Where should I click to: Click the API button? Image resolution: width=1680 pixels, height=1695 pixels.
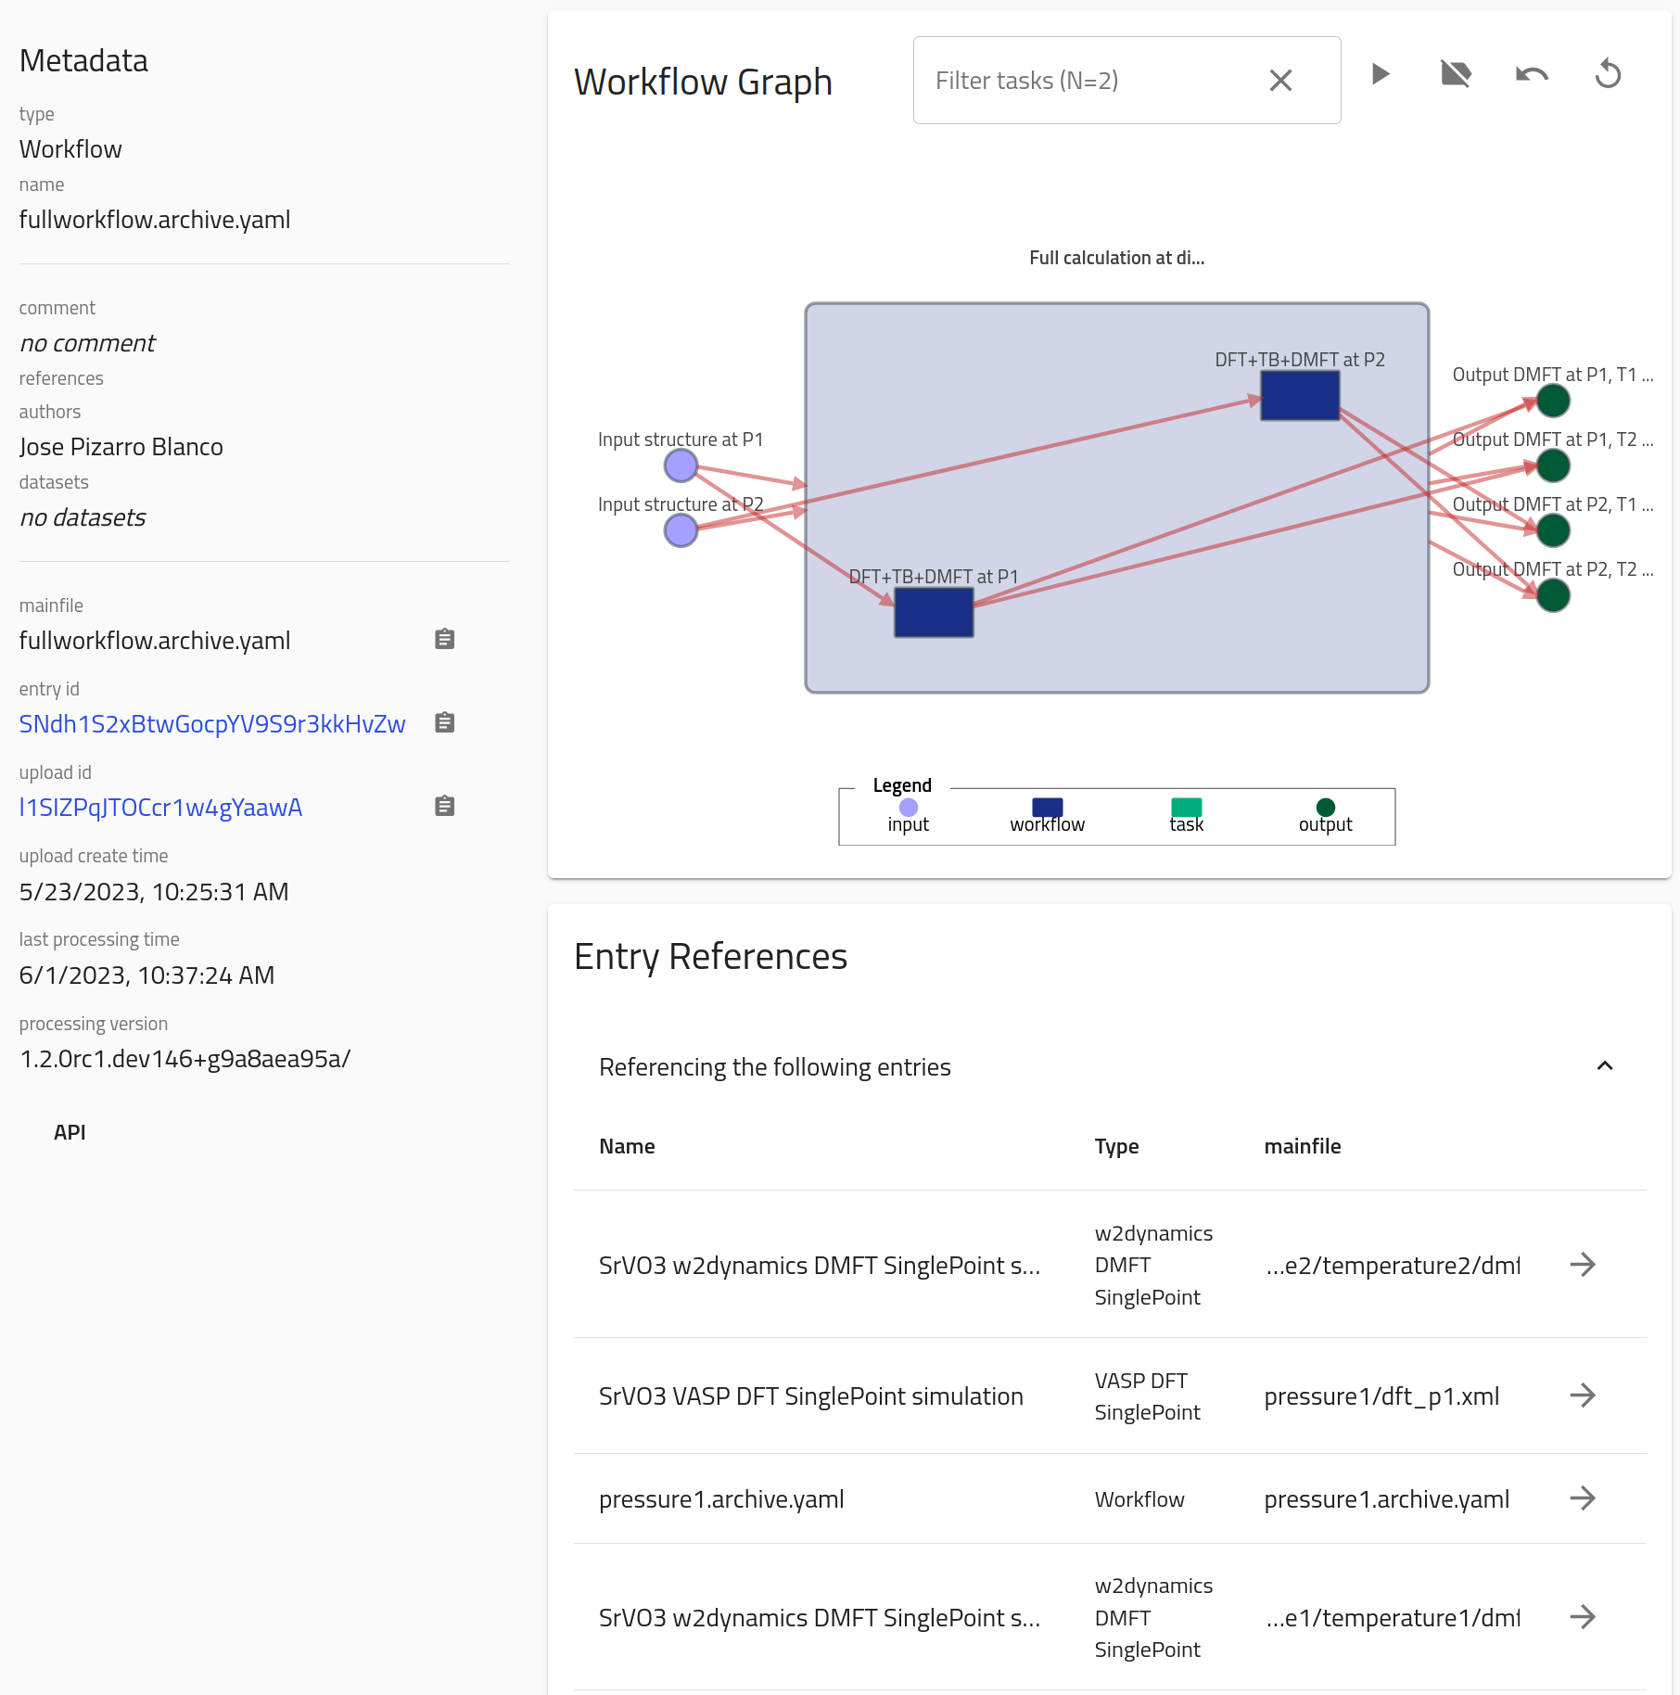(70, 1132)
